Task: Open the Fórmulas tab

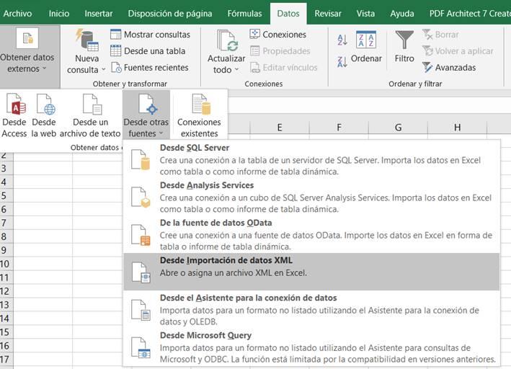Action: (x=244, y=14)
